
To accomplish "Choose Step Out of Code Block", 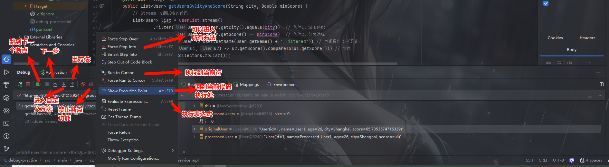I will coord(137,62).
